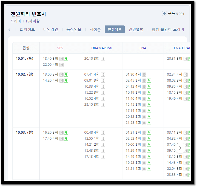Click ENA 14:49 4회 entry
Image resolution: width=197 pixels, height=187 pixels.
pyautogui.click(x=138, y=157)
